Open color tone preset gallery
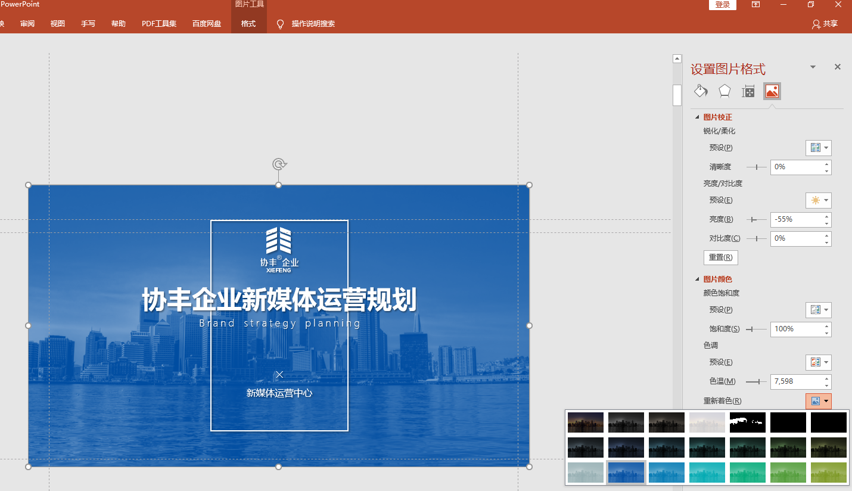This screenshot has width=852, height=491. click(x=819, y=362)
